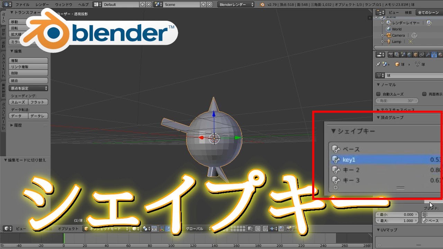Click the properties editor type icon

(380, 55)
